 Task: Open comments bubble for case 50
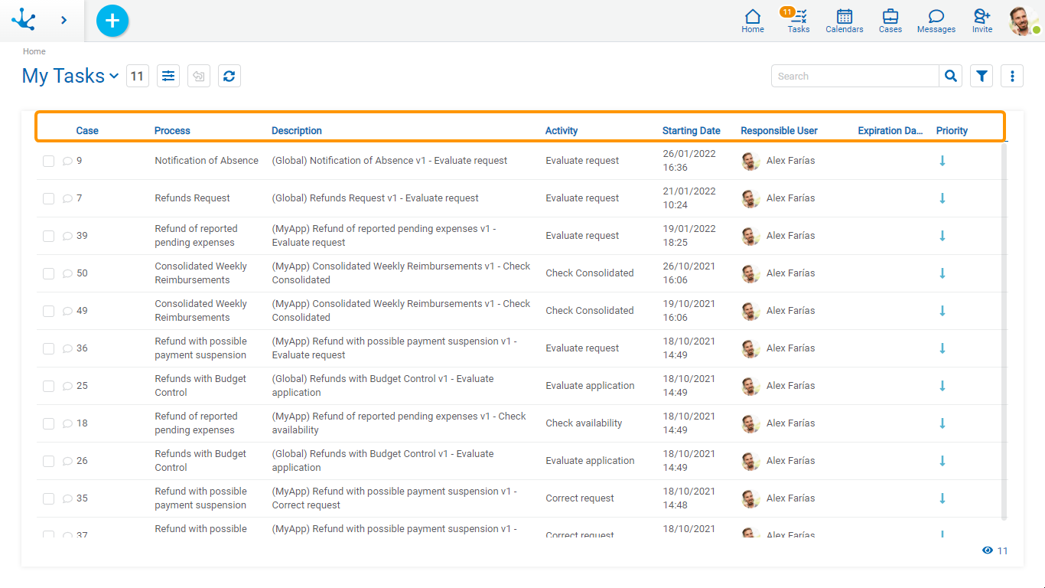tap(67, 273)
